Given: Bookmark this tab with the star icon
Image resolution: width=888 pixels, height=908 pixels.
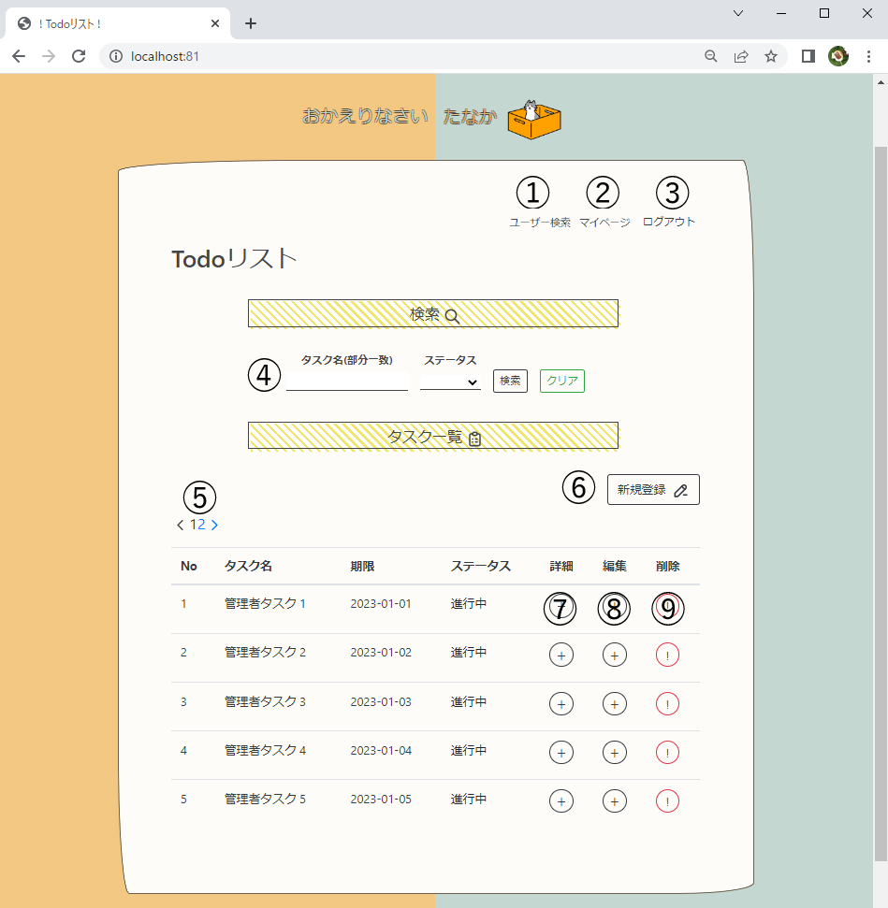Looking at the screenshot, I should [770, 56].
